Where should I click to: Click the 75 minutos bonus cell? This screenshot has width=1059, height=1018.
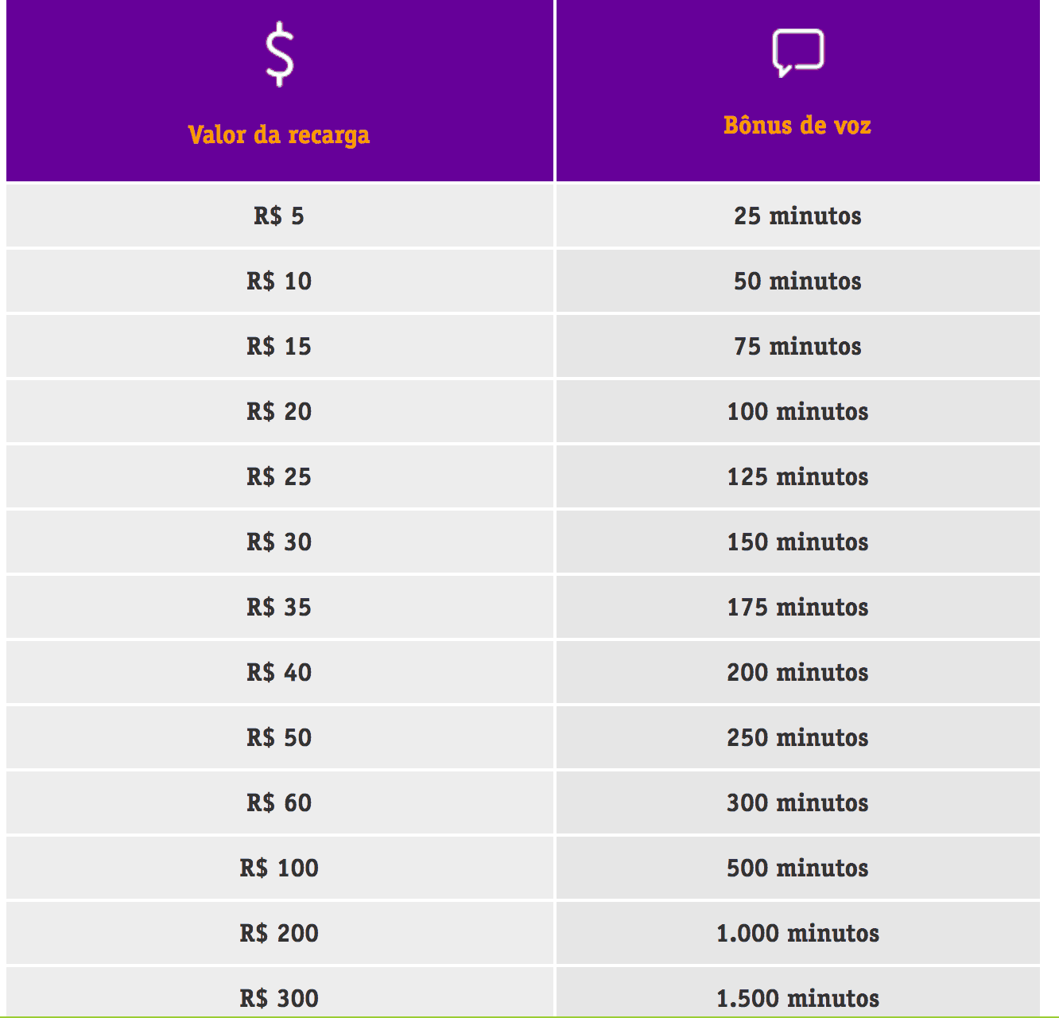pos(798,346)
